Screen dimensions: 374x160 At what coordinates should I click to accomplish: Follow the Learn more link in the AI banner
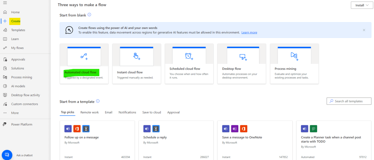tap(249, 33)
